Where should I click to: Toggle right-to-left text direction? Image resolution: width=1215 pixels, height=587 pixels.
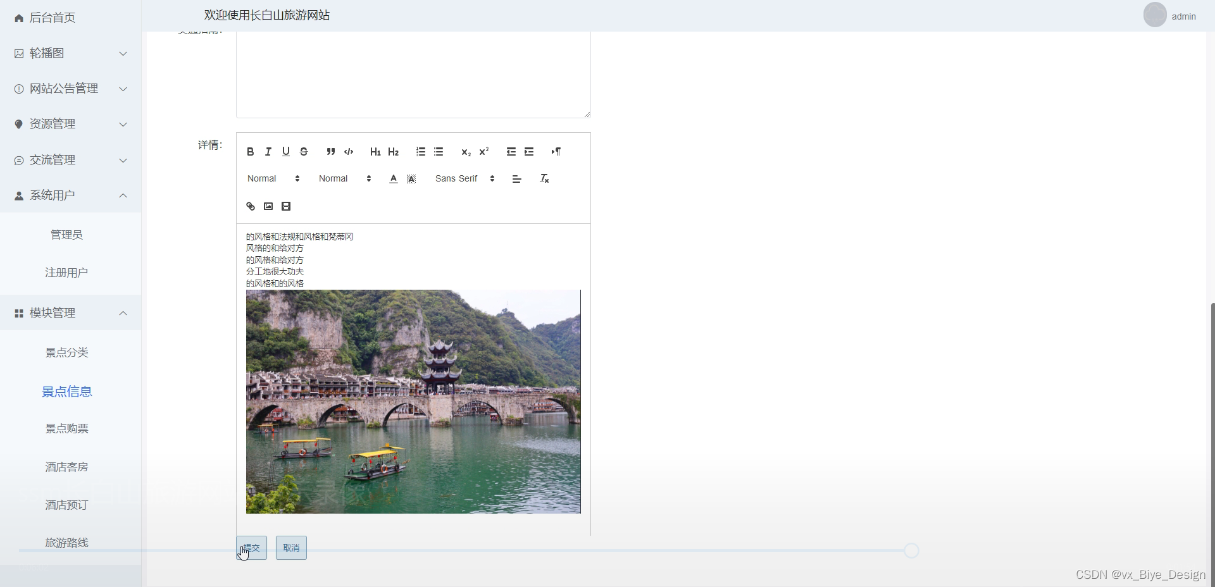556,152
